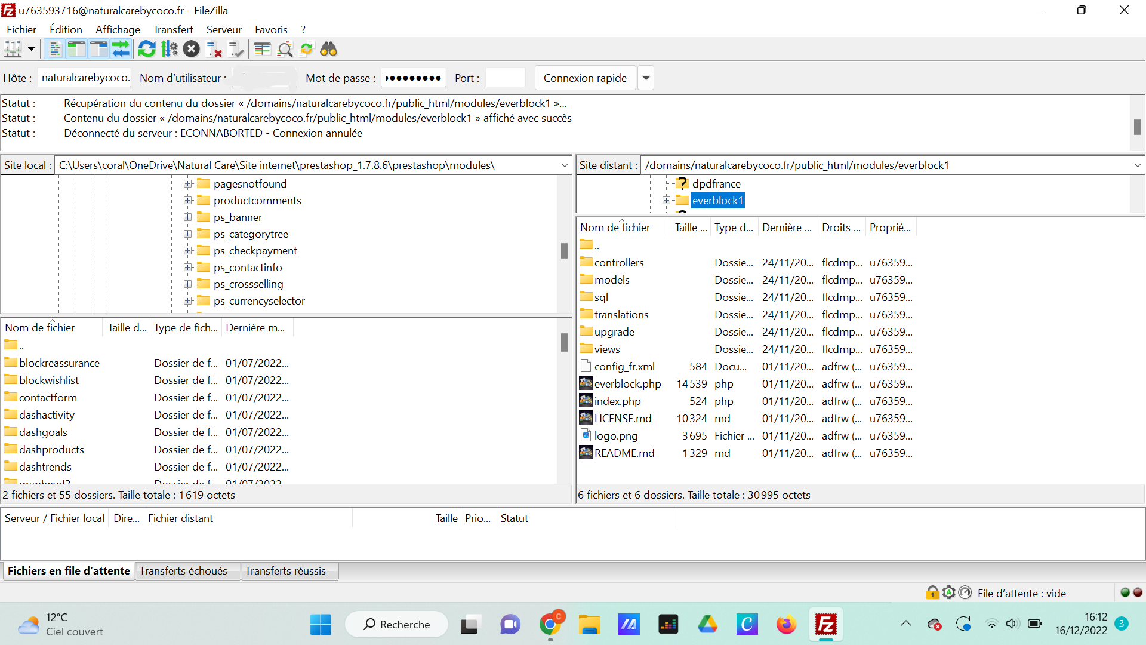The image size is (1146, 645).
Task: Click the refresh file lists icon
Action: point(146,49)
